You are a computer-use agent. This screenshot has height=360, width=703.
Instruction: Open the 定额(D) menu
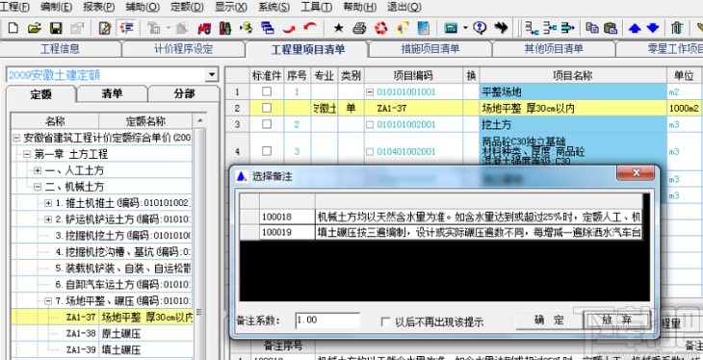click(187, 7)
